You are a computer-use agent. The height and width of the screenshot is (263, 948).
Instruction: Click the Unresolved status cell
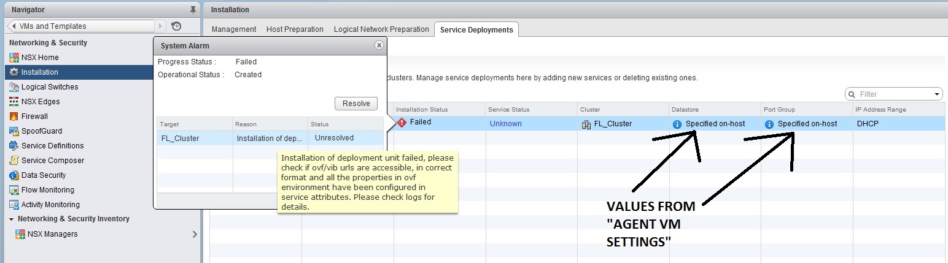pyautogui.click(x=334, y=138)
